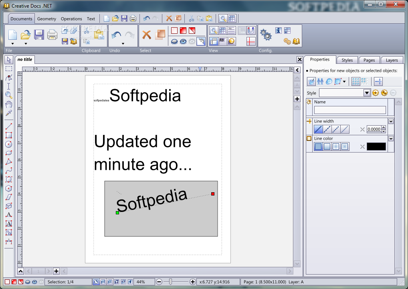The height and width of the screenshot is (289, 408).
Task: Toggle the closed eye hide option in Select group
Action: (174, 41)
